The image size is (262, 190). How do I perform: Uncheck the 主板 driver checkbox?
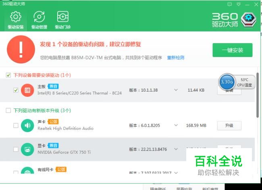16,90
